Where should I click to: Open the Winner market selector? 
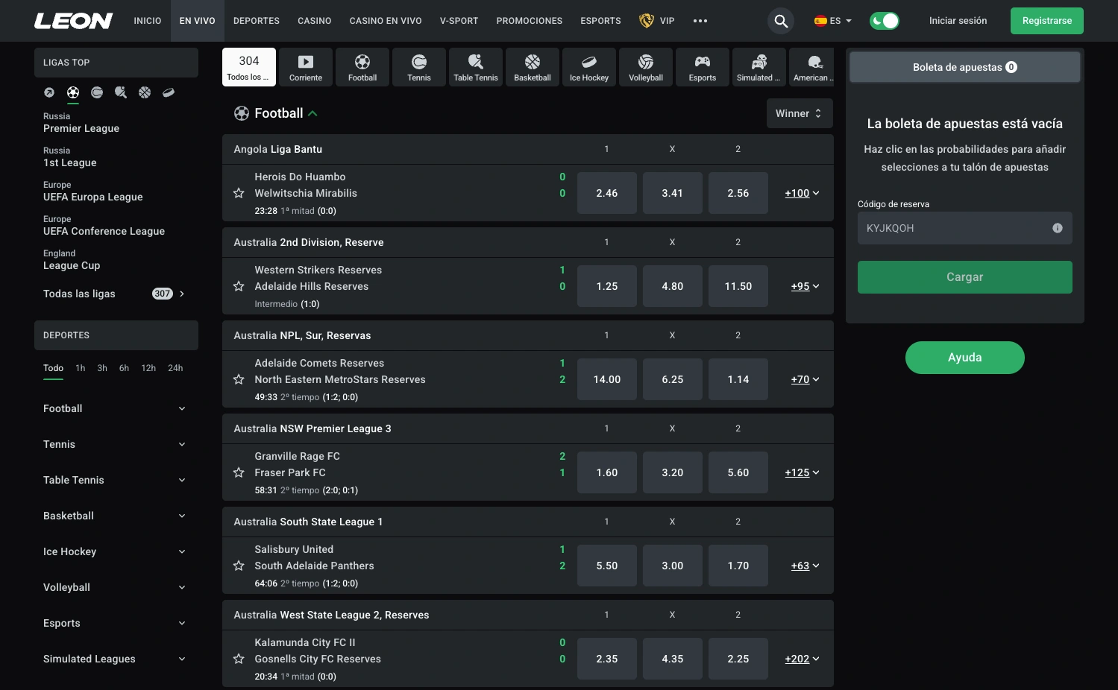click(x=800, y=113)
